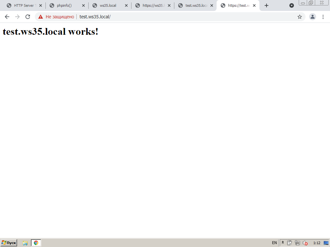Image resolution: width=330 pixels, height=247 pixels.
Task: Switch to the ws35.local tab
Action: point(108,5)
